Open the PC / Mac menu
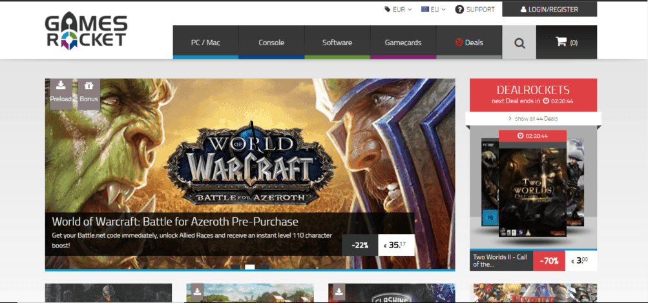The width and height of the screenshot is (648, 303). pyautogui.click(x=205, y=42)
